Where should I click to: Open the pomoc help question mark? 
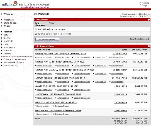tap(140, 4)
